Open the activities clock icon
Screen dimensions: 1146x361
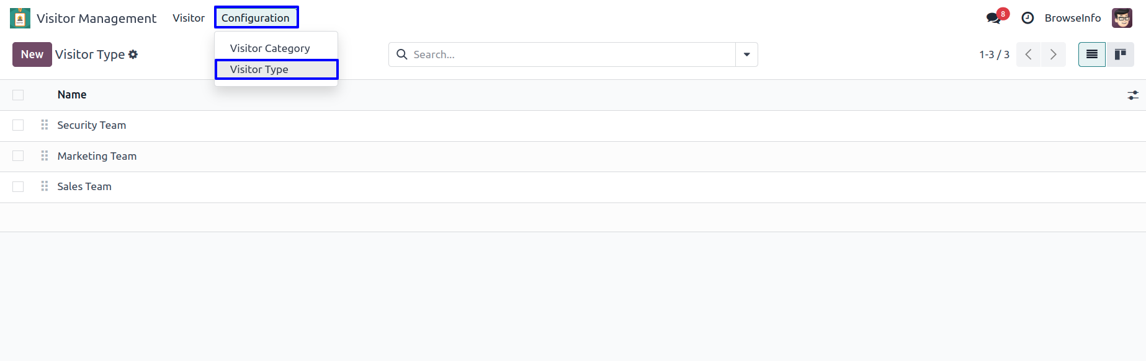(1027, 18)
